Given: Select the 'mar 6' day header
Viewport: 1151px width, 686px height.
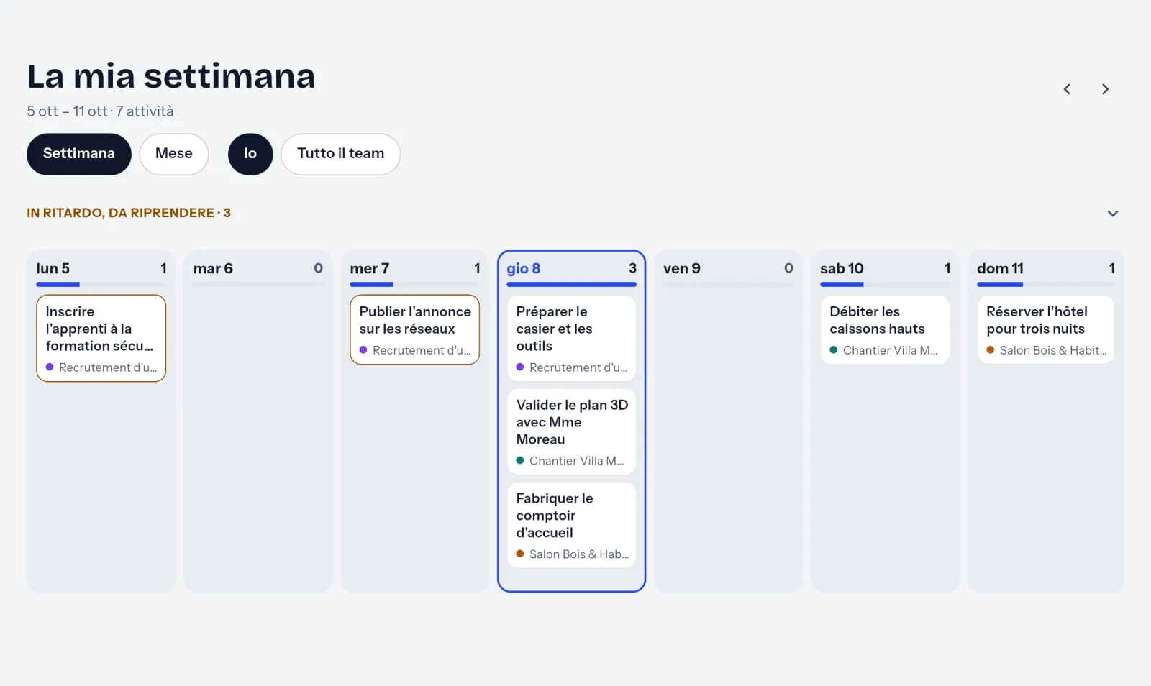Looking at the screenshot, I should coord(213,268).
